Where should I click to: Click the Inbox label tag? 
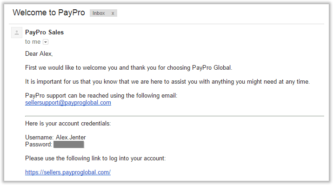[99, 13]
